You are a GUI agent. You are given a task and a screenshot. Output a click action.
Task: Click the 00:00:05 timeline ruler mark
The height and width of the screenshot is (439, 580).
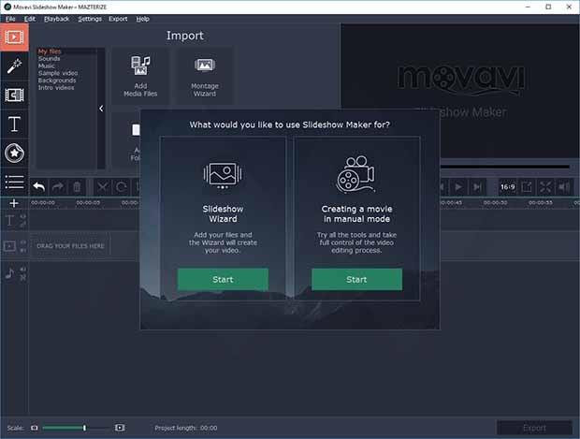coord(88,203)
